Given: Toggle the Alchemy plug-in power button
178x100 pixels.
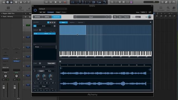Looking at the screenshot, I should [x=35, y=10].
